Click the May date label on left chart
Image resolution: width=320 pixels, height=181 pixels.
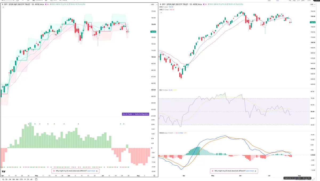tap(37, 176)
